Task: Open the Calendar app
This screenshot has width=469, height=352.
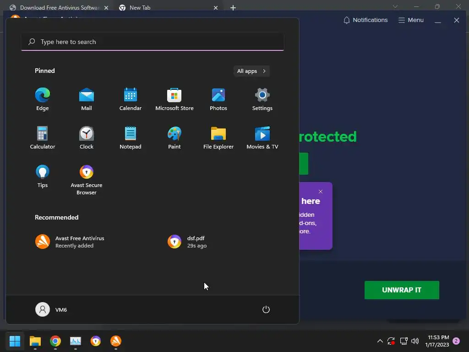Action: pos(131,99)
